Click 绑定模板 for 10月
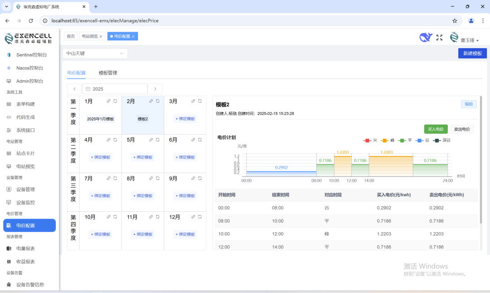Image resolution: width=490 pixels, height=293 pixels. (x=101, y=234)
